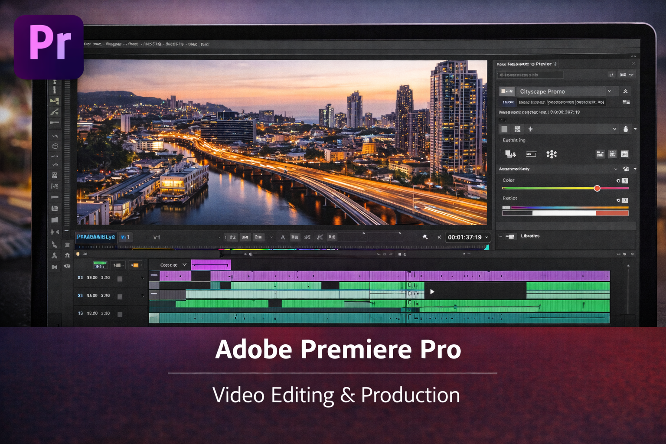Select the diagonal razor tool in left toolbar
The width and height of the screenshot is (666, 444).
[x=55, y=112]
